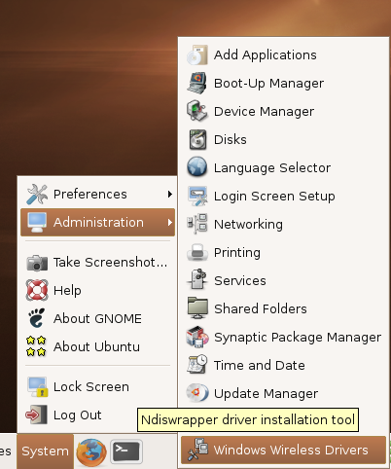
Task: Select Windows Wireless Drivers menu entry
Action: point(283,450)
